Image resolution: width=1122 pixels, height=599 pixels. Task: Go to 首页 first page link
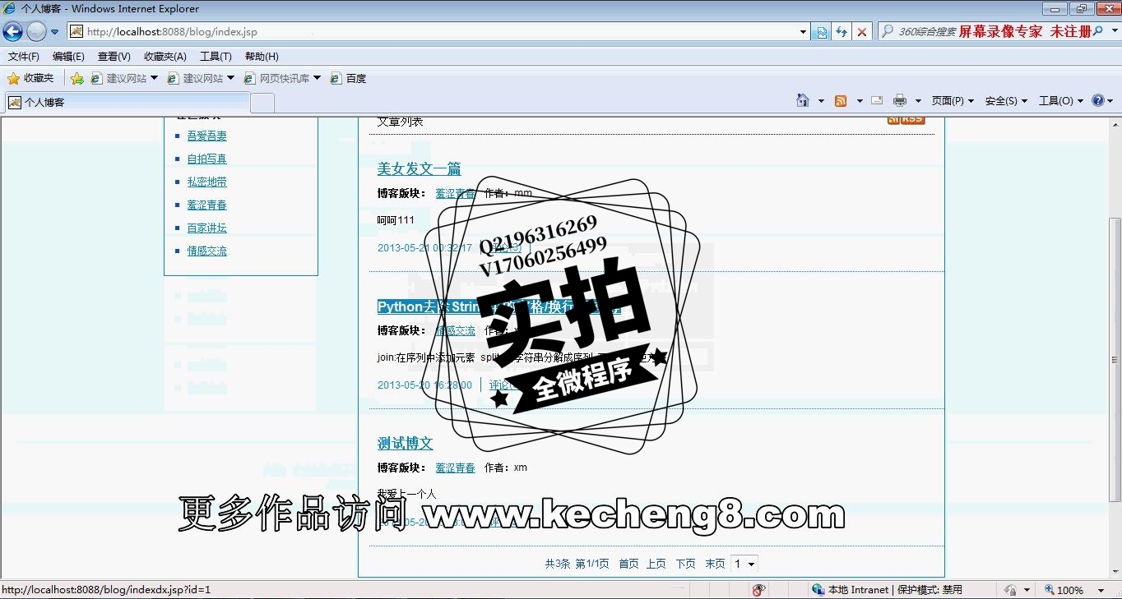tap(628, 564)
